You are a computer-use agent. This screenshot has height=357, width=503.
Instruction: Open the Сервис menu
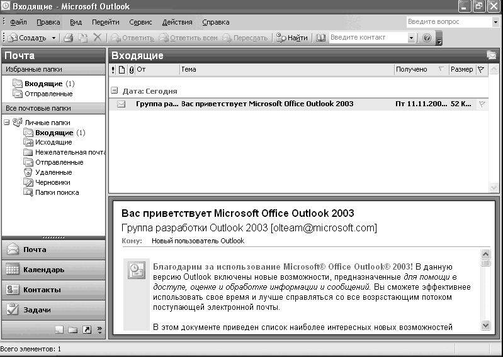[140, 22]
